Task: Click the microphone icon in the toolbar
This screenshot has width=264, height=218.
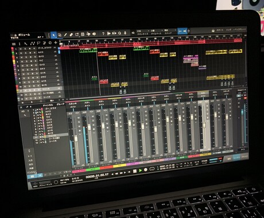Action: pyautogui.click(x=125, y=33)
